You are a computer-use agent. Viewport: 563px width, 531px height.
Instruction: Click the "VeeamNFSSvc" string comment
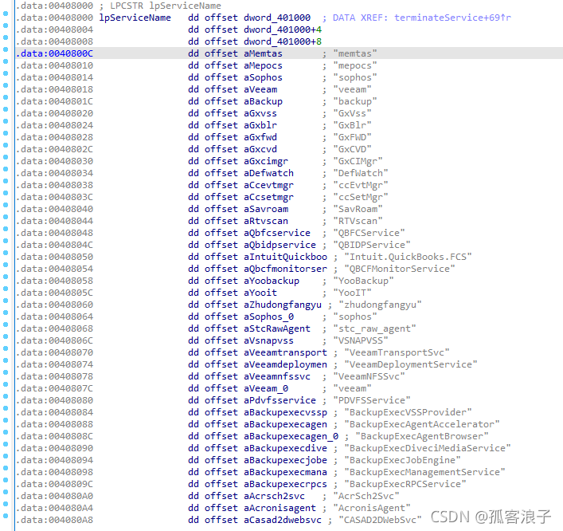point(369,376)
